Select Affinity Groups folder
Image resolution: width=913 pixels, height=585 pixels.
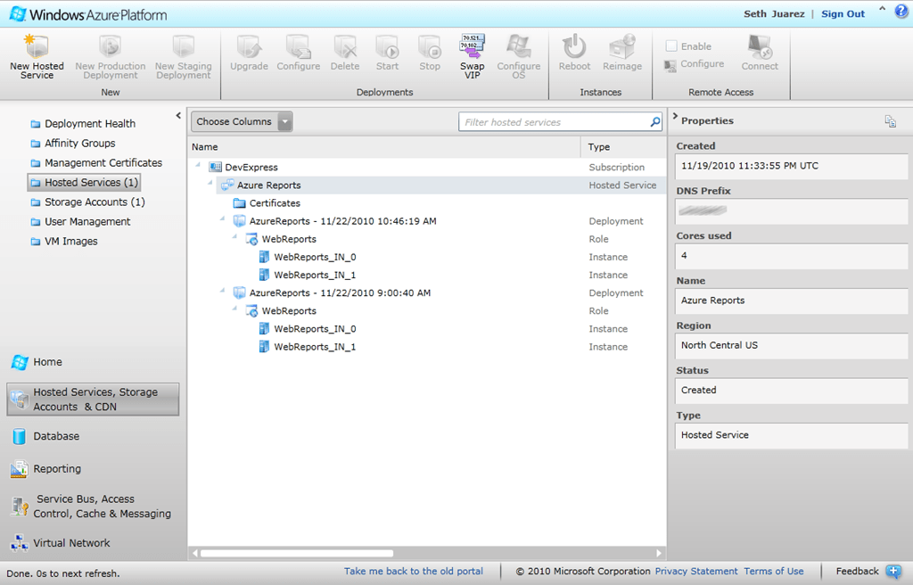pyautogui.click(x=73, y=144)
